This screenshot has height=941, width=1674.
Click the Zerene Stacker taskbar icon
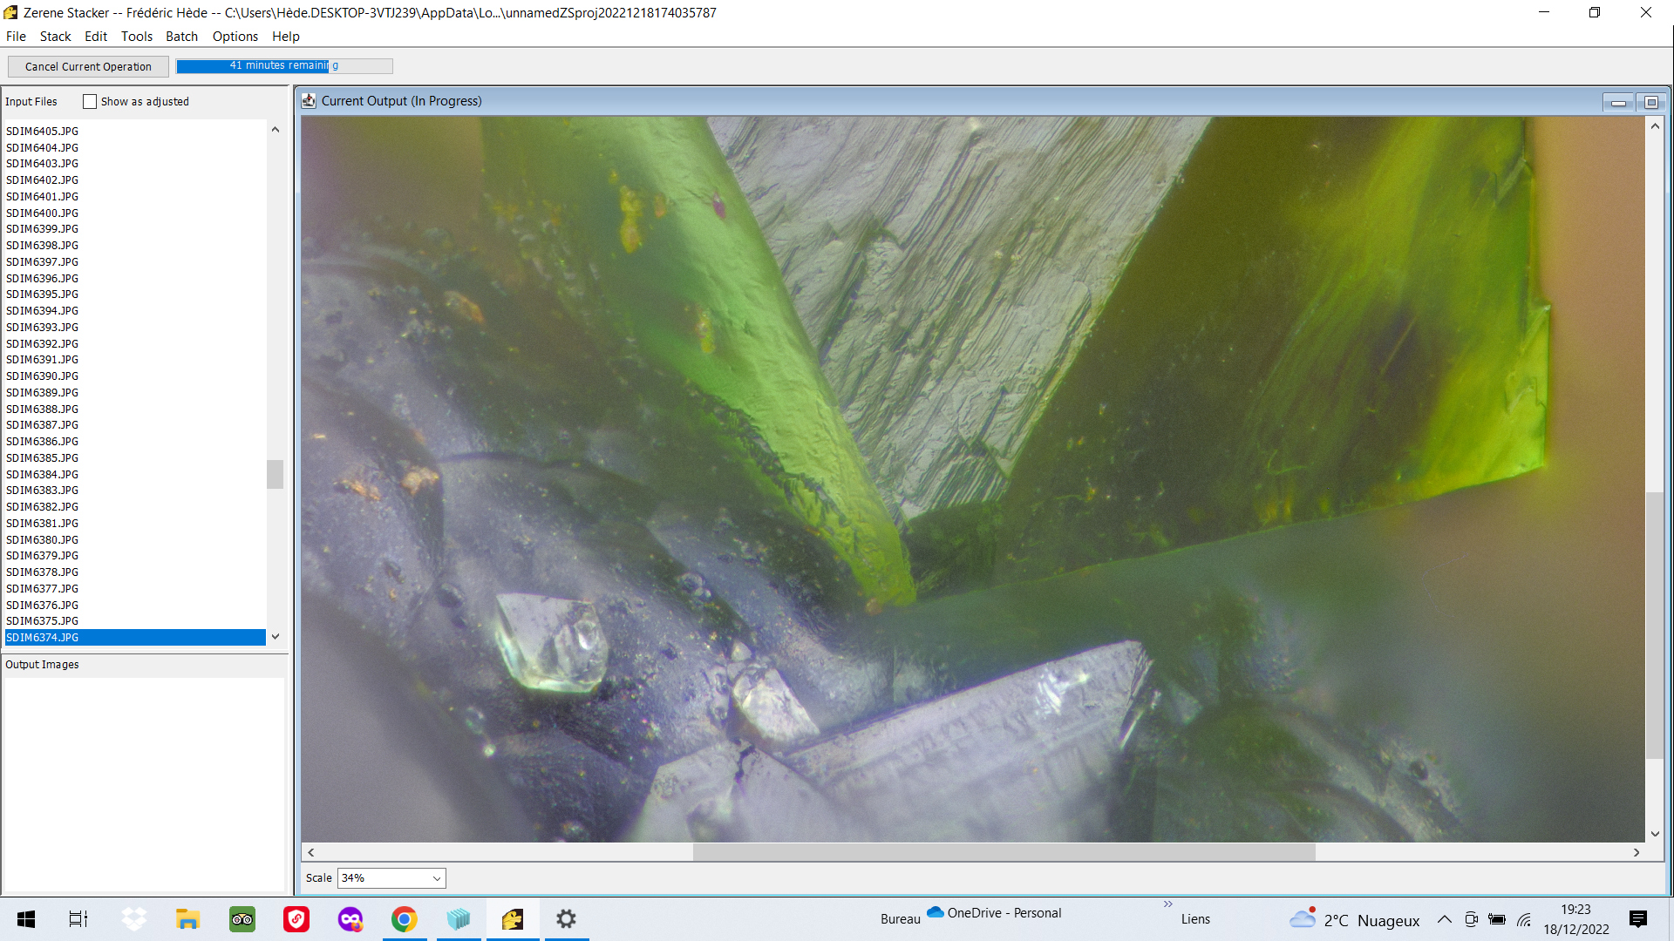pos(513,919)
